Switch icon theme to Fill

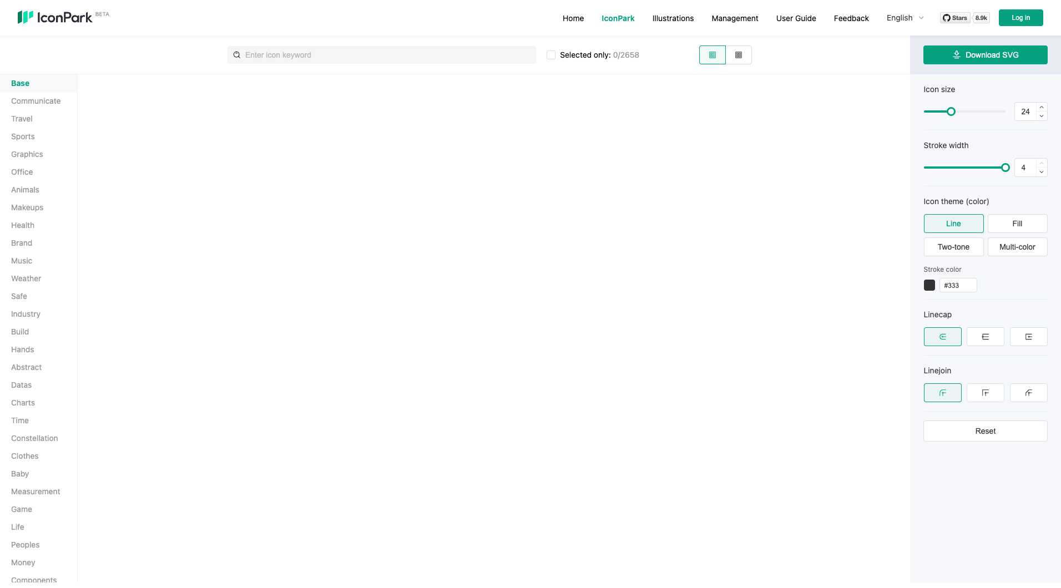[x=1017, y=223]
